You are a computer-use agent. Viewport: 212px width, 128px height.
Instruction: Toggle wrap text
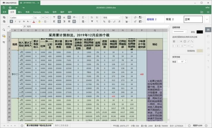(69, 17)
